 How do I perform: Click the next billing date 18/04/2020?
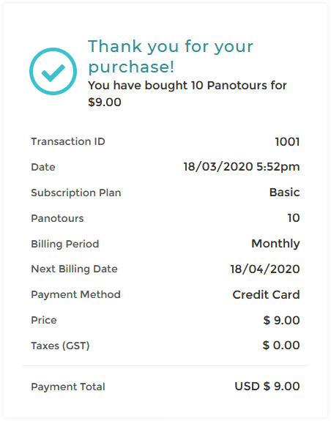coord(265,269)
